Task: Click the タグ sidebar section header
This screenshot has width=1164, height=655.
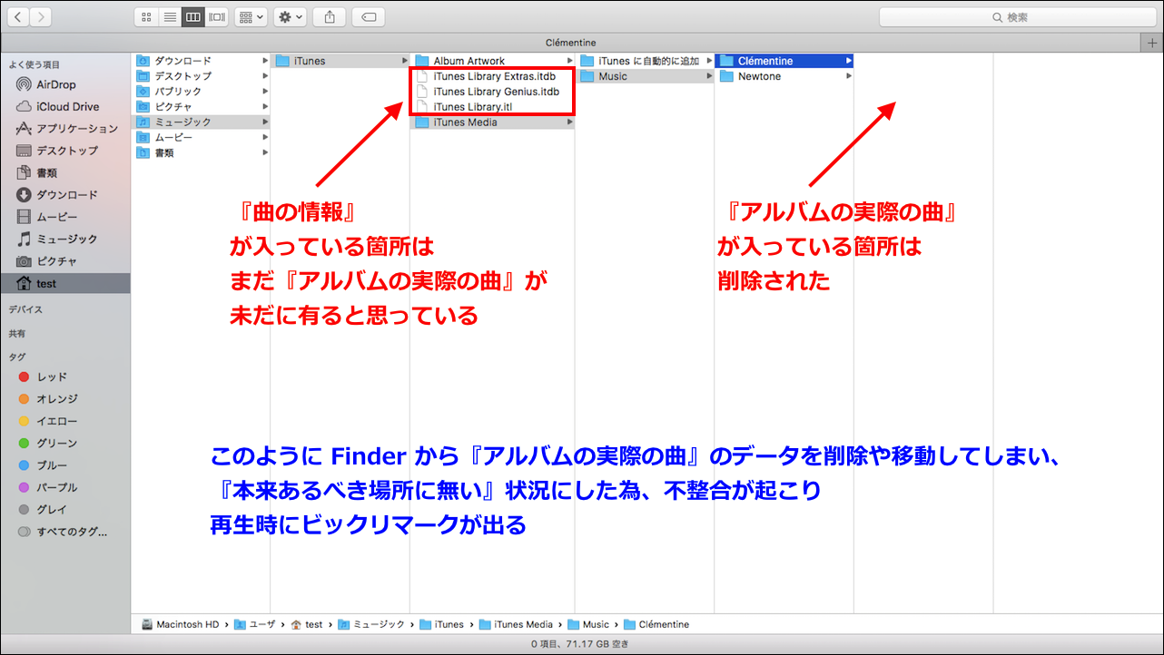Action: coord(17,357)
